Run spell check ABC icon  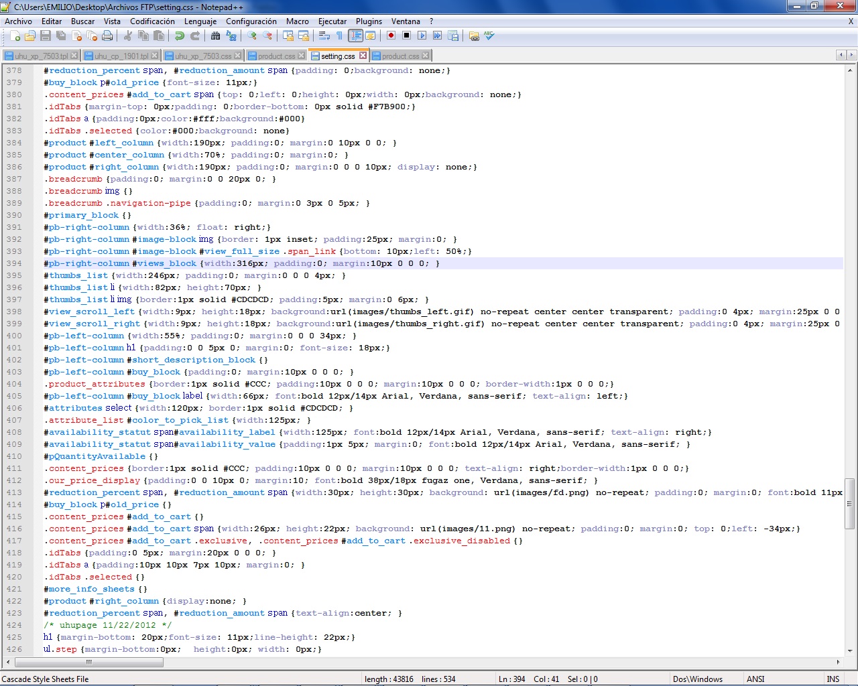(x=490, y=36)
